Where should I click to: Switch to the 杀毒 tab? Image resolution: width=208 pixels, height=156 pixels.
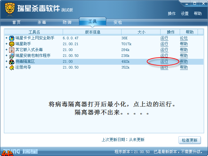point(42,22)
